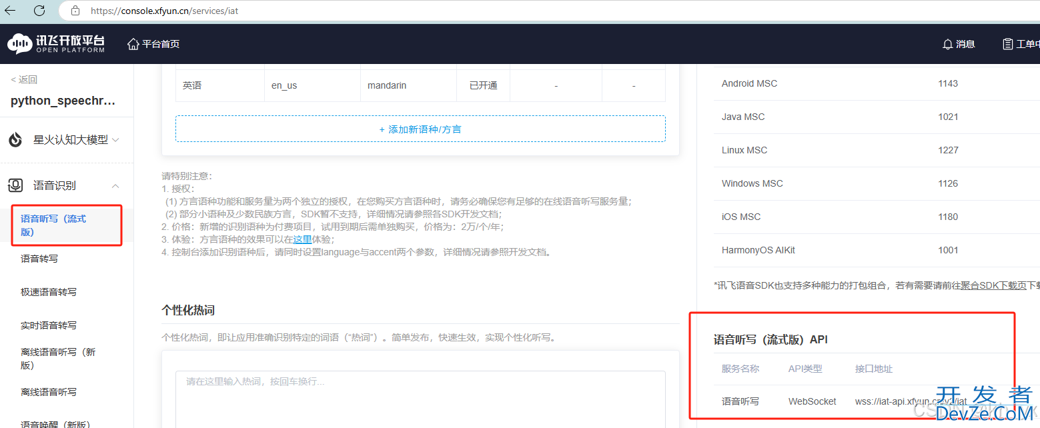The image size is (1040, 428).
Task: Click the Linux MSC row
Action: 877,150
